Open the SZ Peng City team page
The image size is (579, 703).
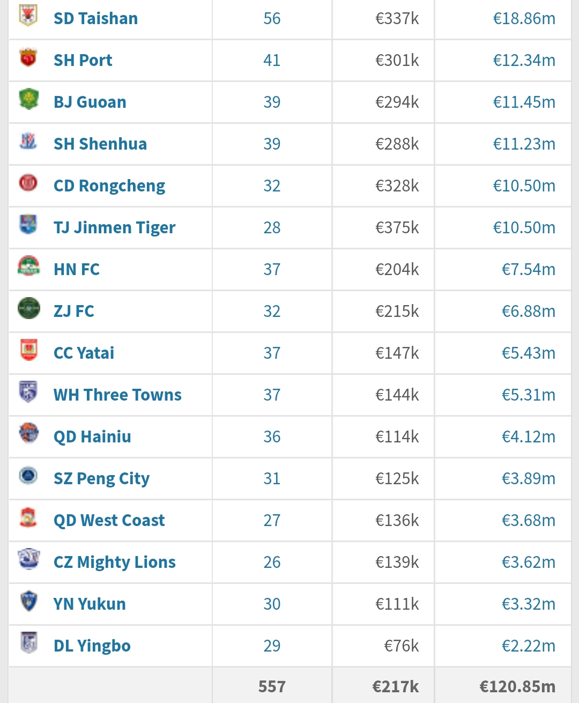coord(101,479)
